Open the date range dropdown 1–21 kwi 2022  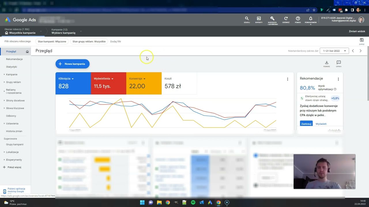tap(334, 51)
